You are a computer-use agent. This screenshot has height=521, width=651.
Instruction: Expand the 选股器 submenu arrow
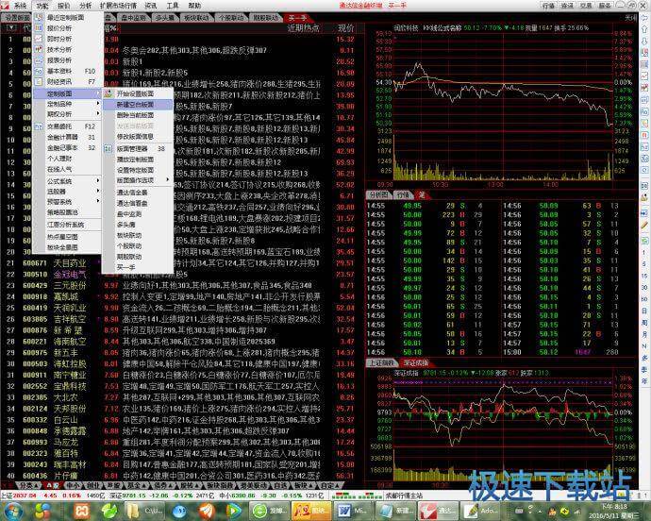[x=98, y=192]
